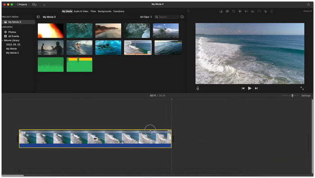The image size is (315, 178).
Task: Open the clip appearance settings icon
Action: [182, 17]
